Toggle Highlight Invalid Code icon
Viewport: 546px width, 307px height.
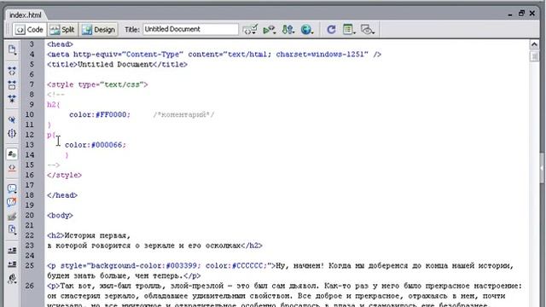coord(12,168)
